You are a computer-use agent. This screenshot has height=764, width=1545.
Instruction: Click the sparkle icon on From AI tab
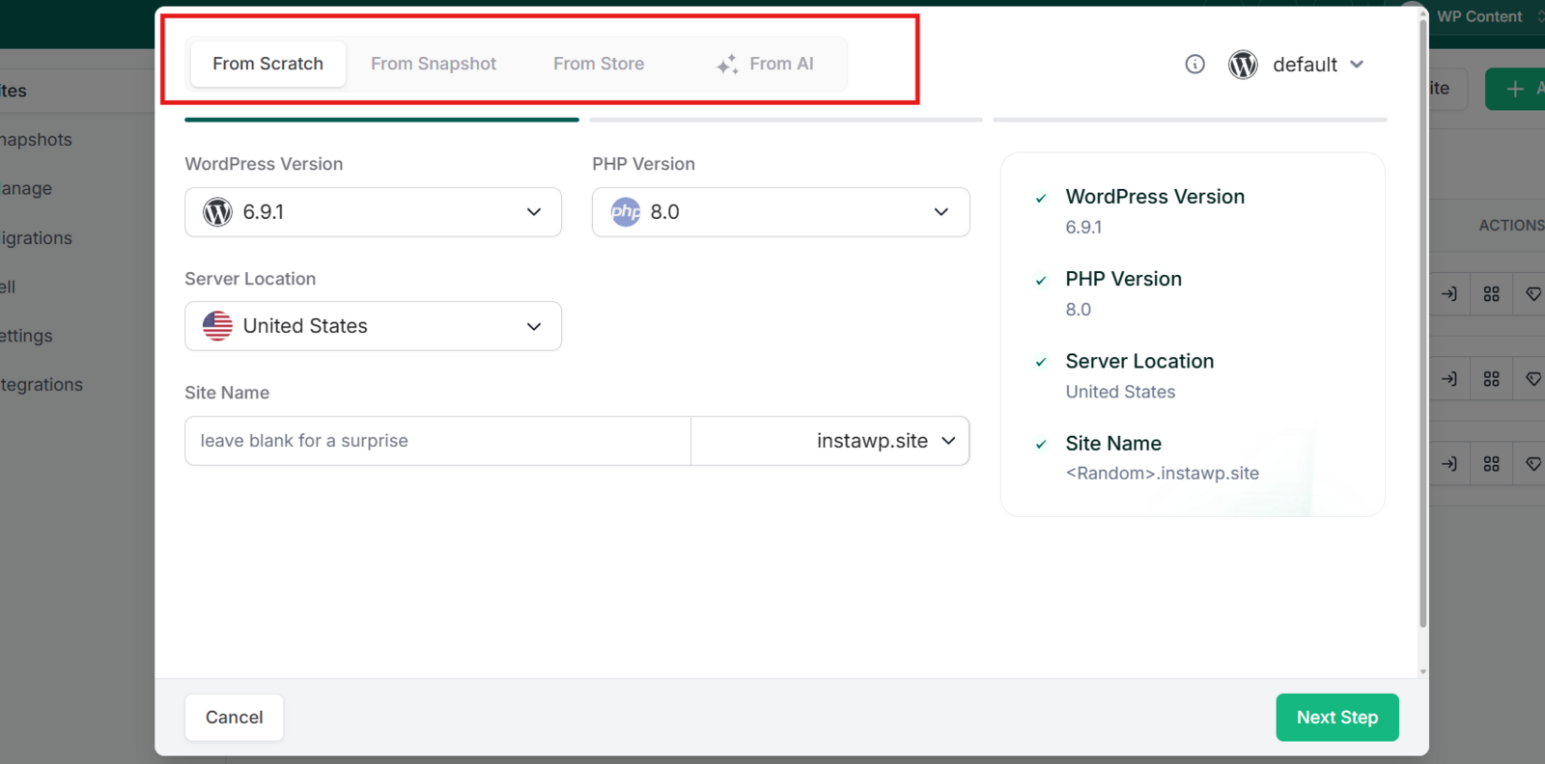coord(727,65)
